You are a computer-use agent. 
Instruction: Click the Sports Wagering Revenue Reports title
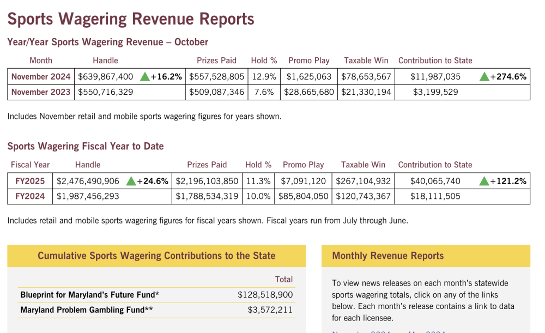131,19
